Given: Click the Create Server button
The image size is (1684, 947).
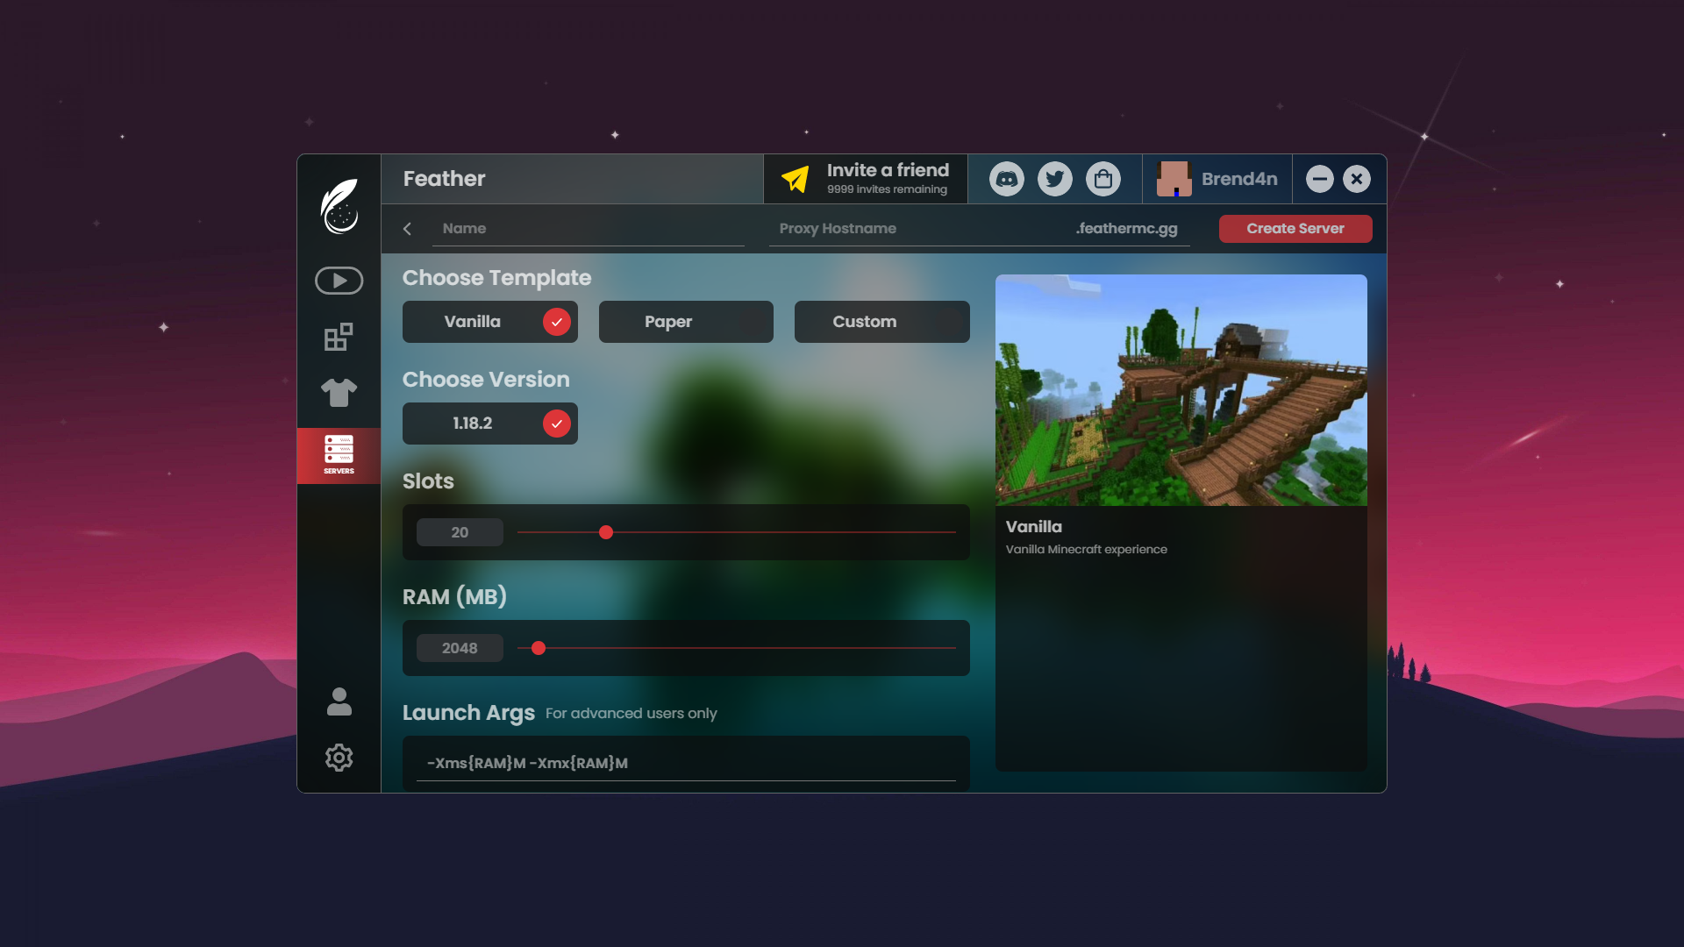Looking at the screenshot, I should [1295, 228].
